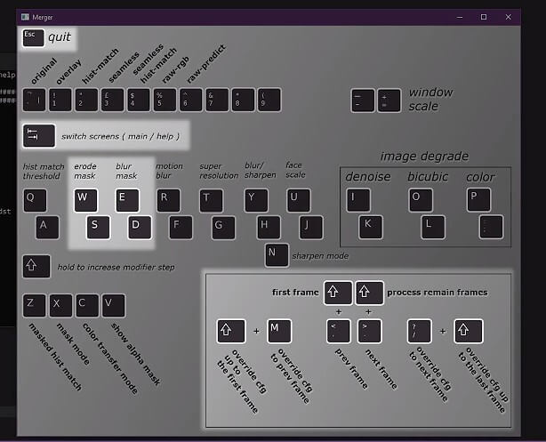Click the plus key for window scale
The height and width of the screenshot is (442, 546).
click(389, 100)
